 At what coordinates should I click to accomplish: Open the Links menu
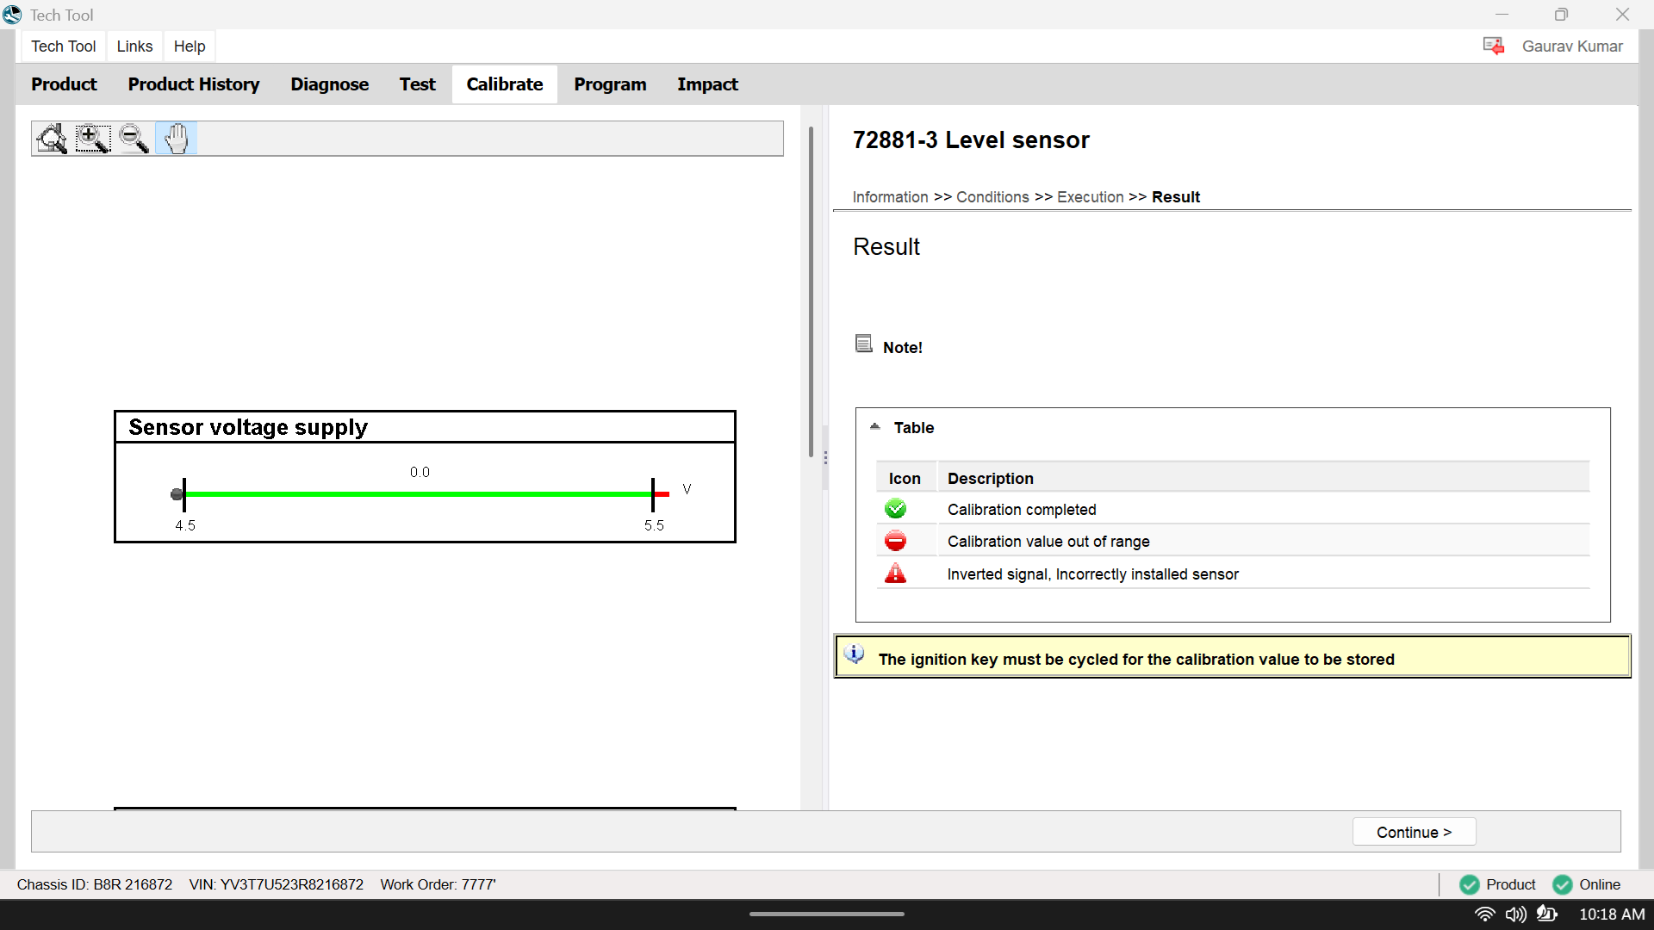click(134, 46)
